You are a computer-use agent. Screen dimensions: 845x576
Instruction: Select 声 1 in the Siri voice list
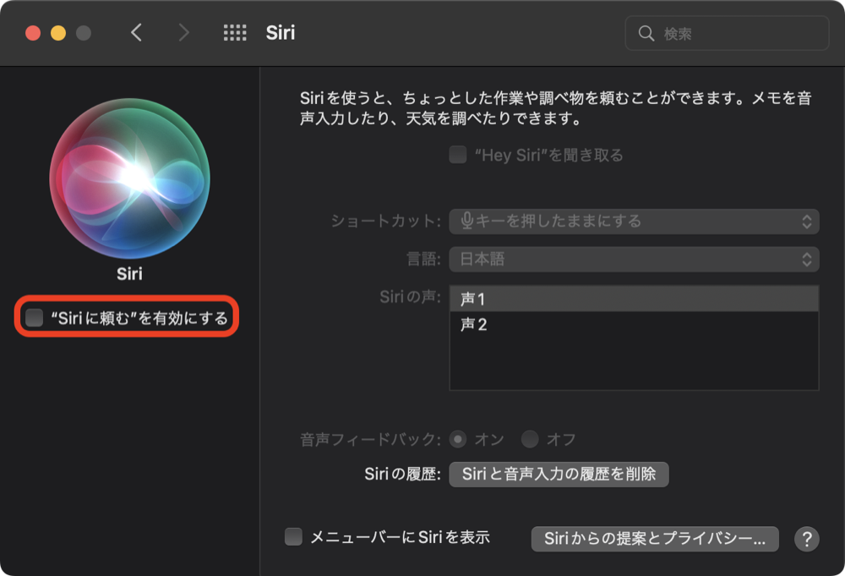point(634,299)
